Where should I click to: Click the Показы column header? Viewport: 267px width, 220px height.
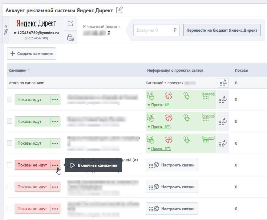click(x=241, y=70)
